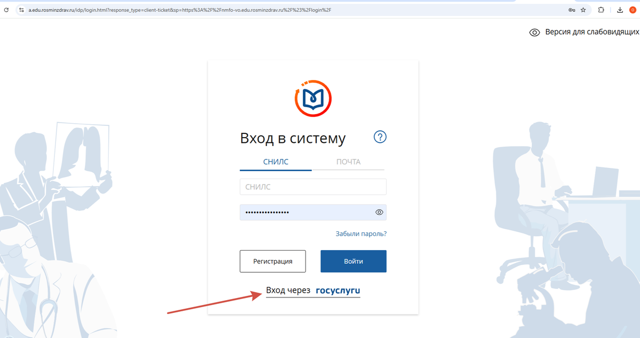Click the Вход в систему heading

point(293,139)
